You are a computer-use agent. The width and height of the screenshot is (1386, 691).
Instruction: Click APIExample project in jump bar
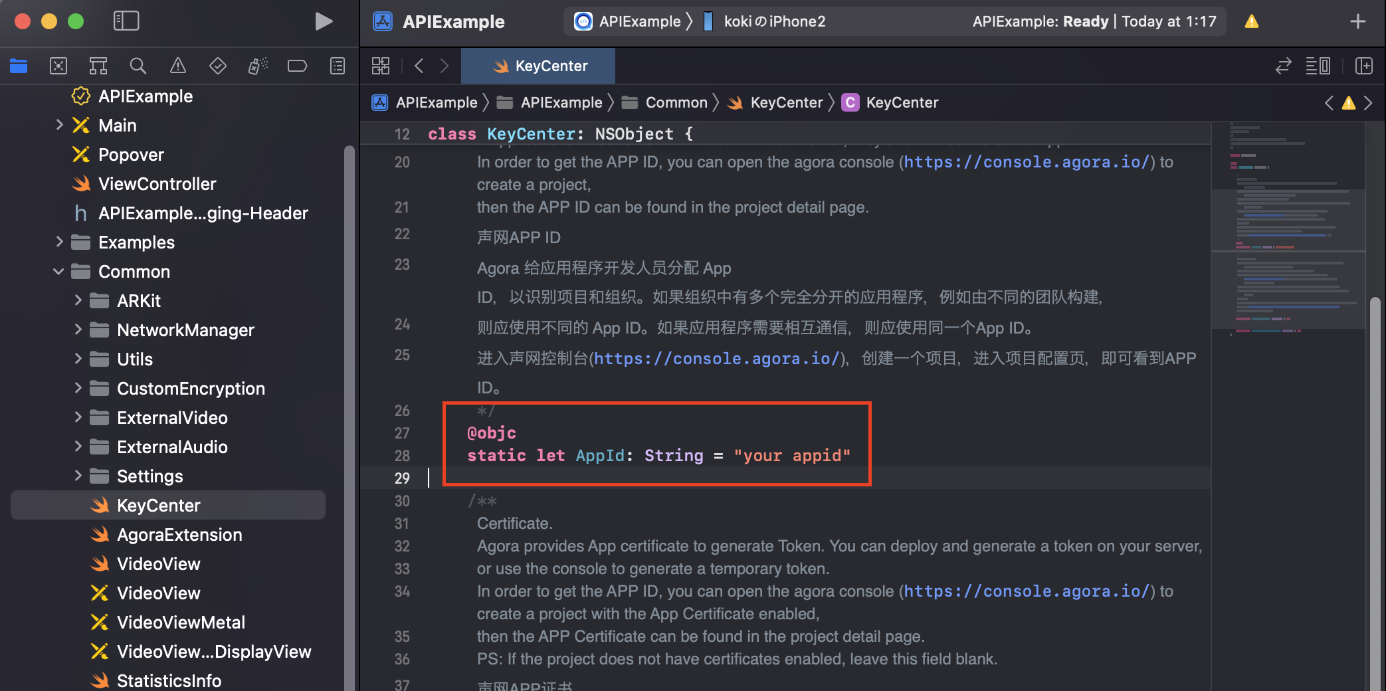[425, 102]
